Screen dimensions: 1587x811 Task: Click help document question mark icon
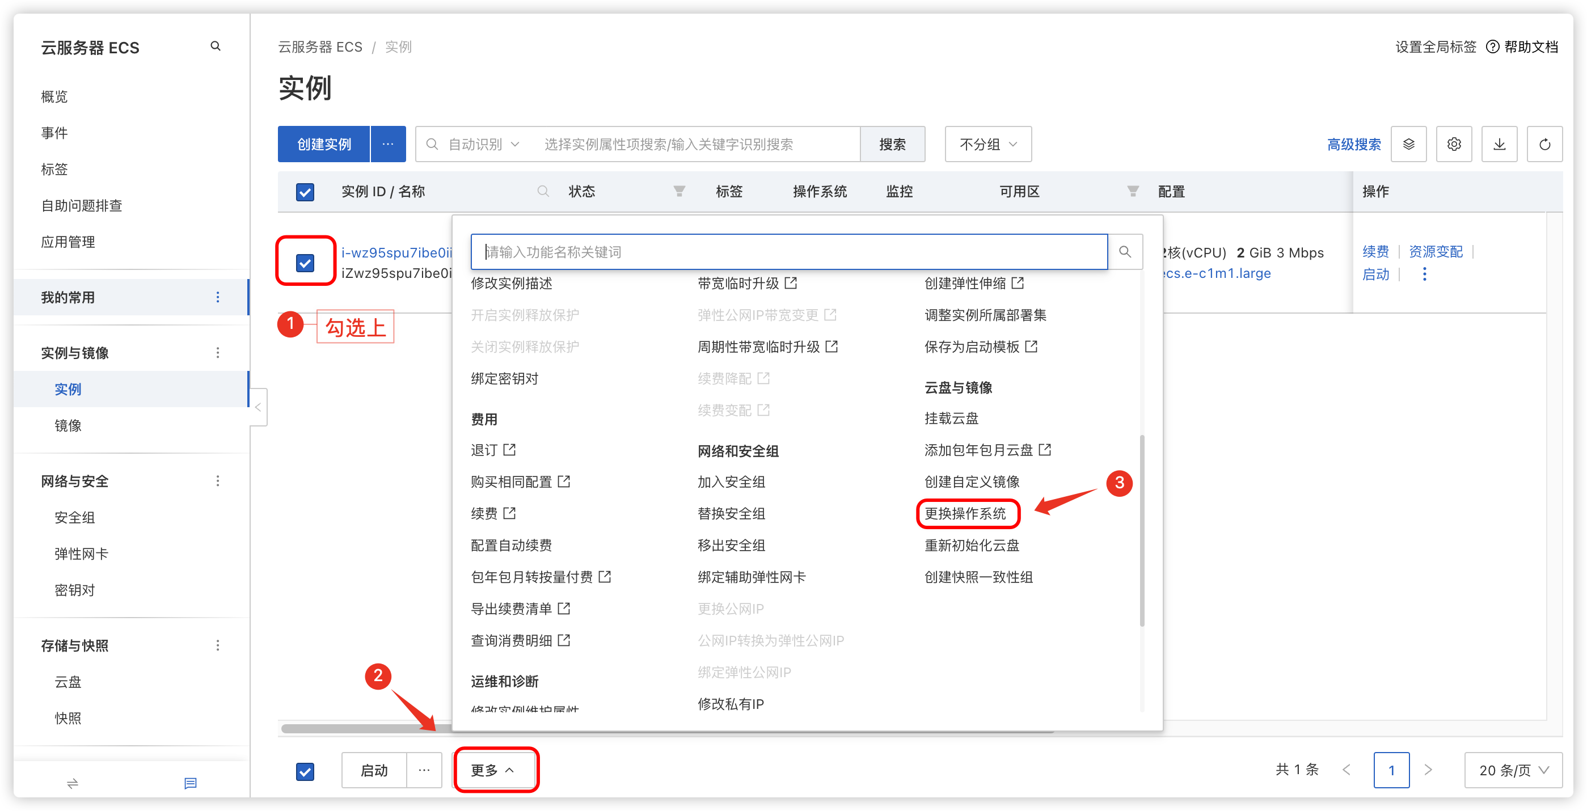(1492, 47)
